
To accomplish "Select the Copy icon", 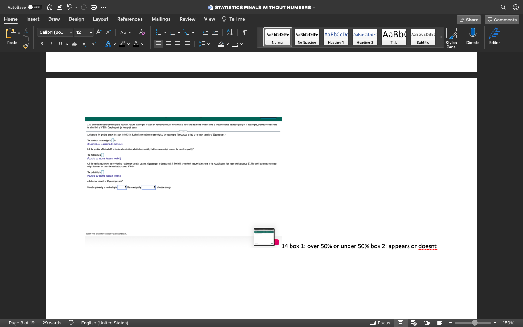I will (x=26, y=38).
